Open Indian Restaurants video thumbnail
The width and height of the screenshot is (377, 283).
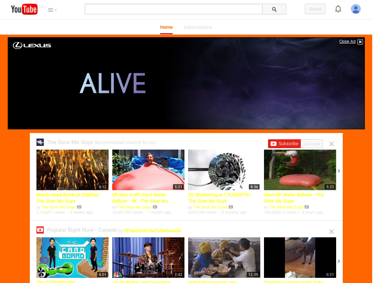(224, 258)
